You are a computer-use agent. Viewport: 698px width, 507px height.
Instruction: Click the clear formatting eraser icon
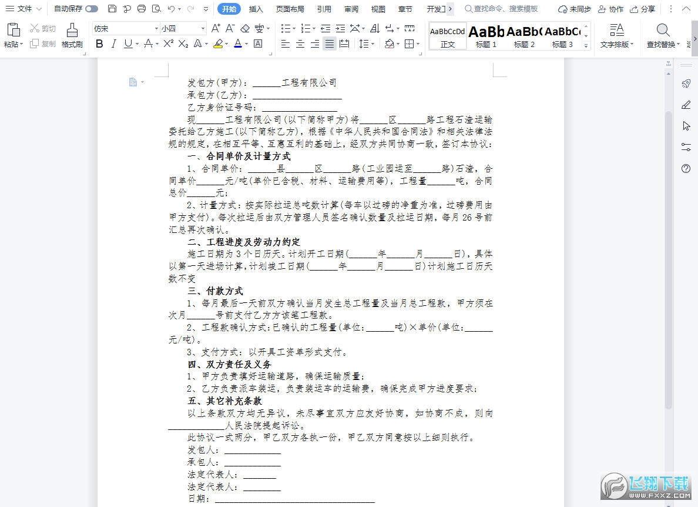[245, 28]
